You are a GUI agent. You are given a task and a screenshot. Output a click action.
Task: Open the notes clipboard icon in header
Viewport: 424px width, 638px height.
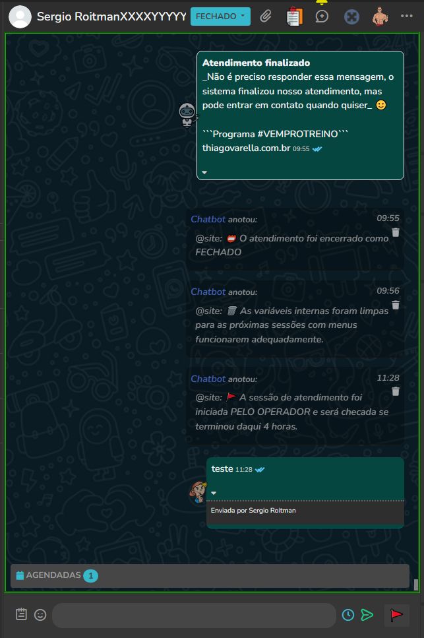294,16
